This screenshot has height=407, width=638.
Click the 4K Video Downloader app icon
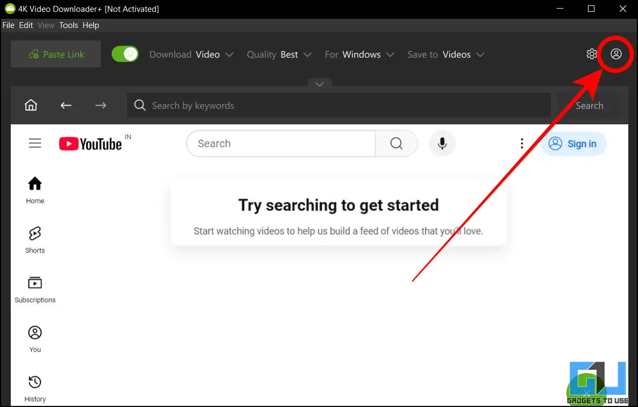(x=10, y=9)
